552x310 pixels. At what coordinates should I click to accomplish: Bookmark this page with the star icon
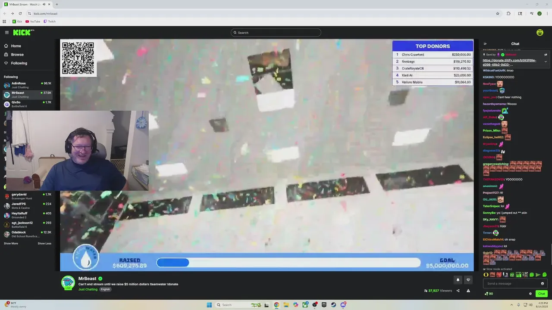point(497,13)
